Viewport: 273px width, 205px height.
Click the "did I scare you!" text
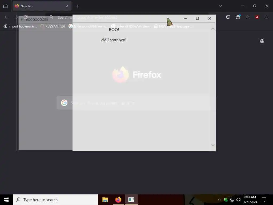pyautogui.click(x=114, y=40)
